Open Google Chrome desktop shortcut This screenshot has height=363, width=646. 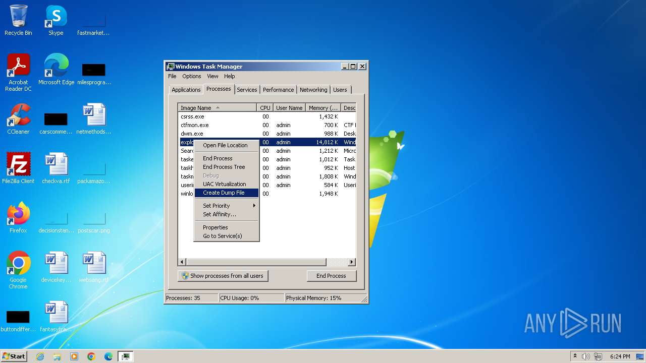click(x=18, y=270)
